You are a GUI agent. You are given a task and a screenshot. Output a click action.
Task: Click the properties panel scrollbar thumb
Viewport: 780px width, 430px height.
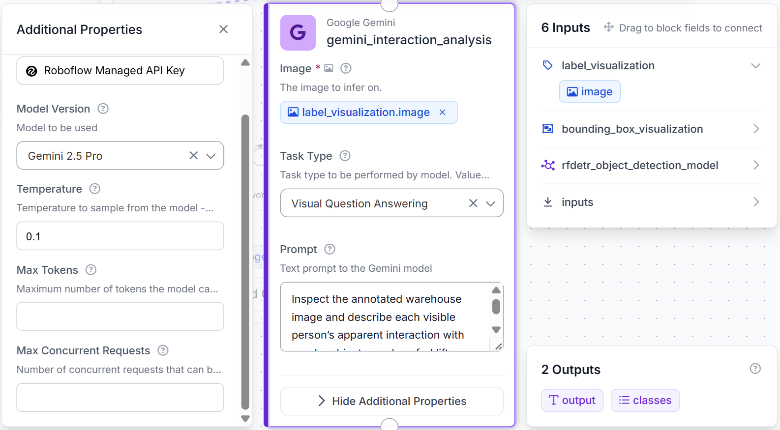tap(245, 262)
